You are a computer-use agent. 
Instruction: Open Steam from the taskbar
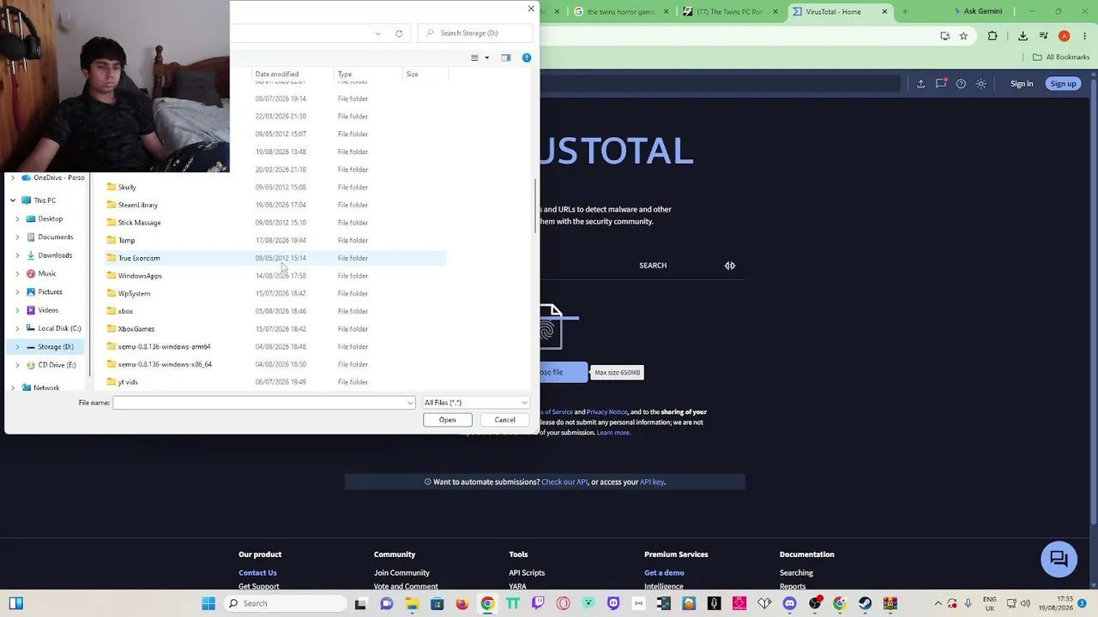865,603
